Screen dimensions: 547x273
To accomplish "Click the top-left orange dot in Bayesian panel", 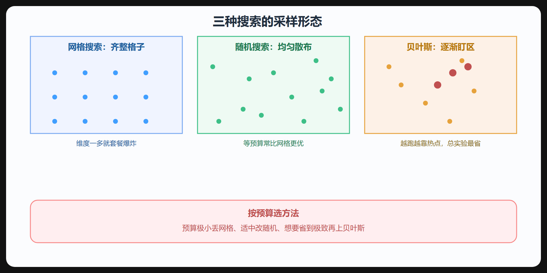I will click(x=389, y=67).
